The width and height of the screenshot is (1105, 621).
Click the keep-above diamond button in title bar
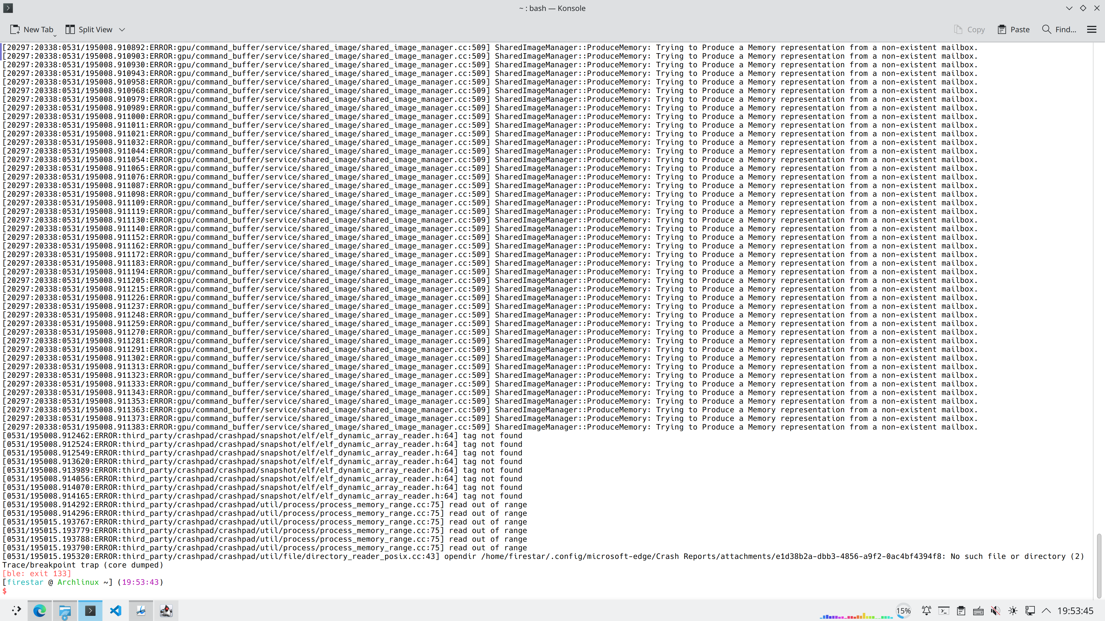(1083, 8)
